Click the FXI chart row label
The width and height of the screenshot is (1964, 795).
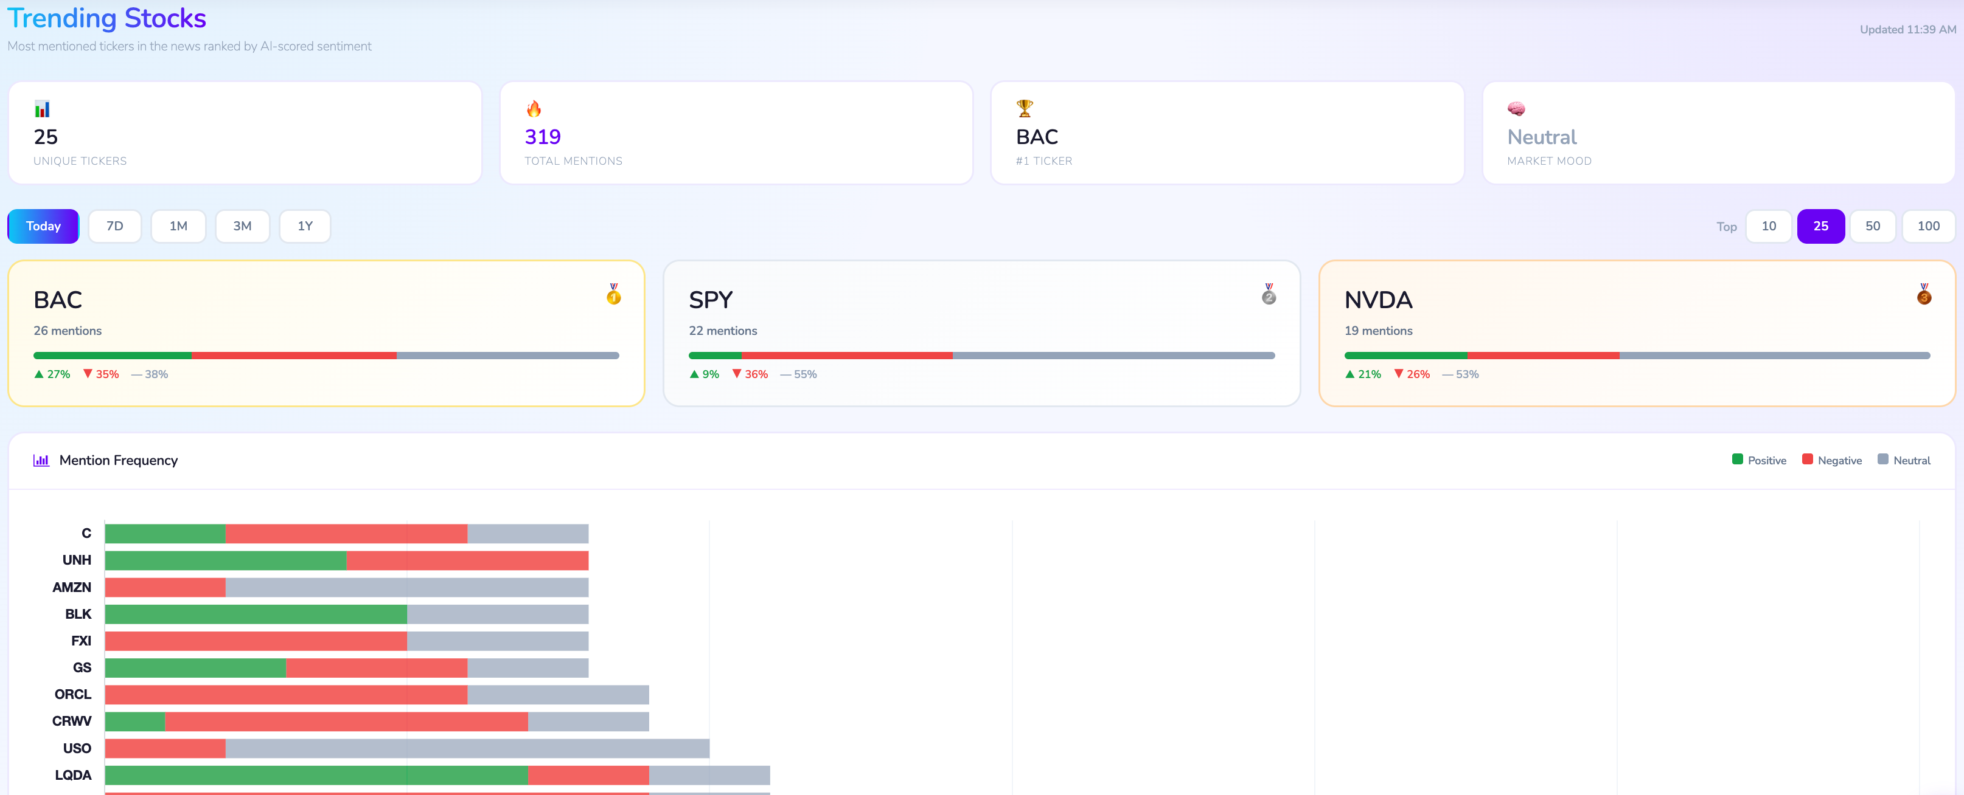click(81, 641)
